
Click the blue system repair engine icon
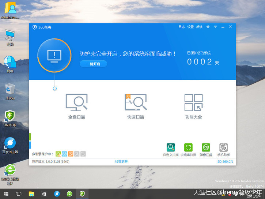(64, 154)
